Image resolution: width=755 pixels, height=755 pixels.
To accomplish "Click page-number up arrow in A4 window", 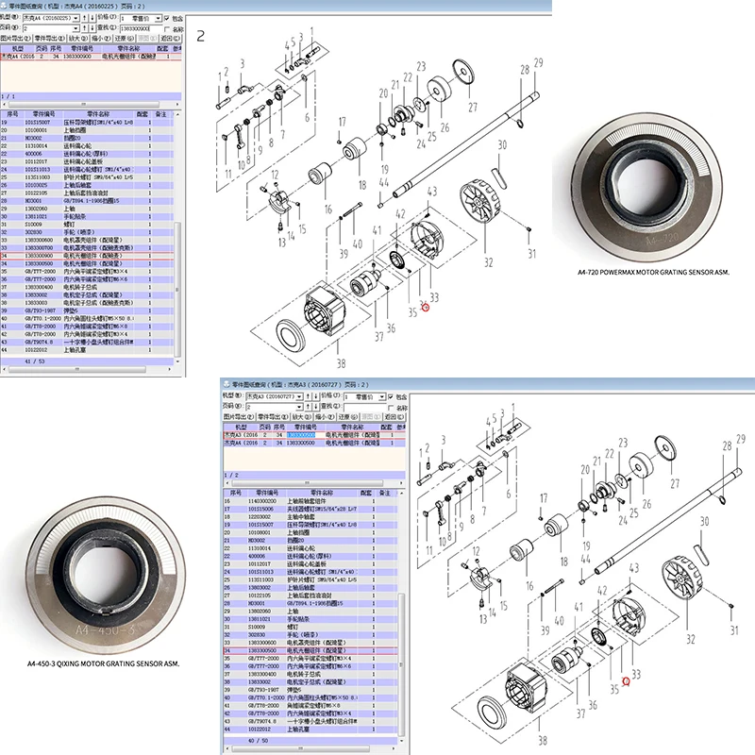I will click(x=85, y=28).
